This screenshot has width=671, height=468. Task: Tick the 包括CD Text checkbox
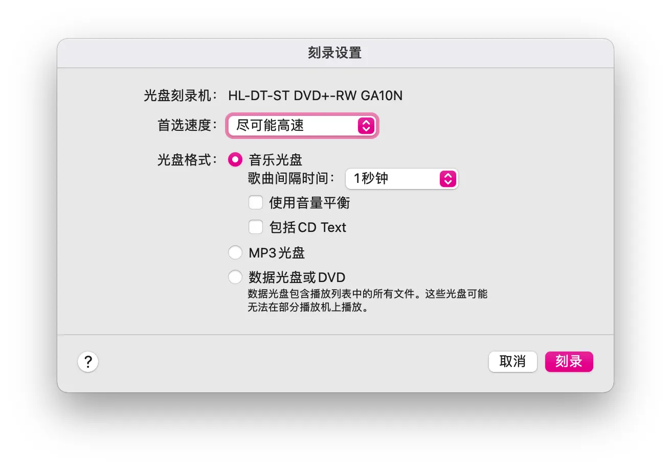(x=256, y=227)
